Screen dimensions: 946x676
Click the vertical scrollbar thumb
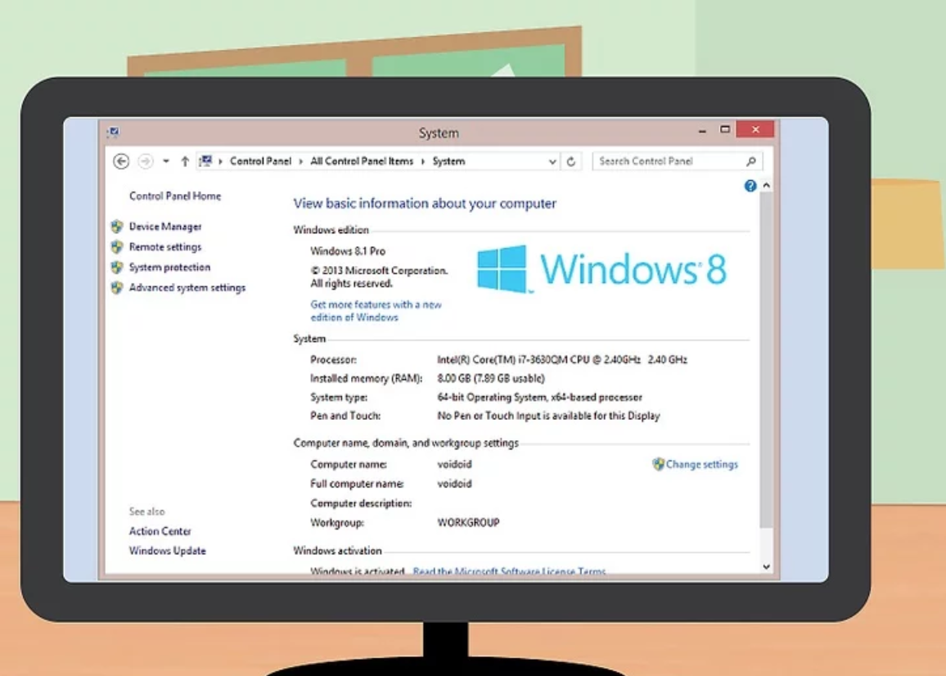tap(766, 360)
